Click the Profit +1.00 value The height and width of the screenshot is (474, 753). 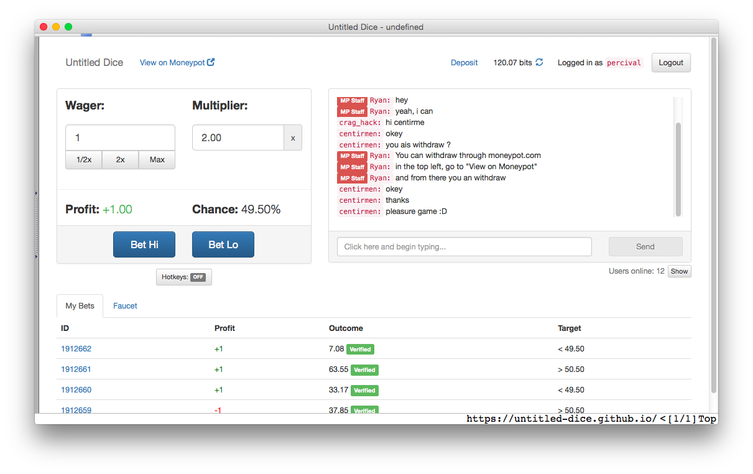(118, 210)
